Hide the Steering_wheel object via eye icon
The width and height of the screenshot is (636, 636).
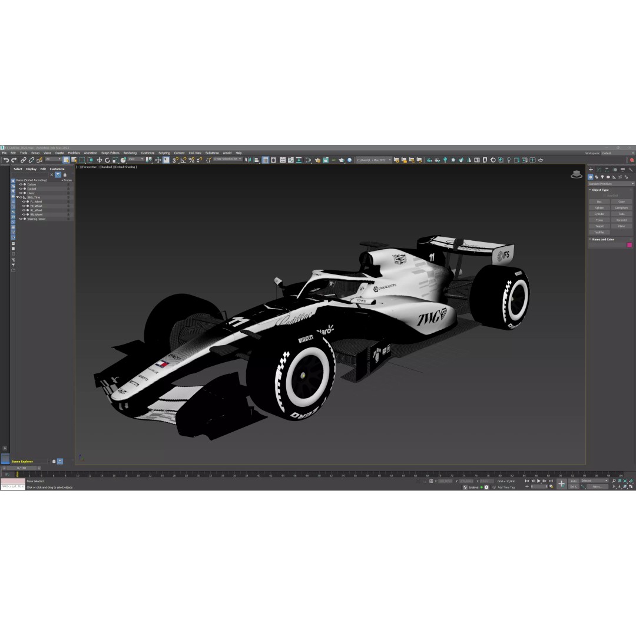tap(21, 219)
